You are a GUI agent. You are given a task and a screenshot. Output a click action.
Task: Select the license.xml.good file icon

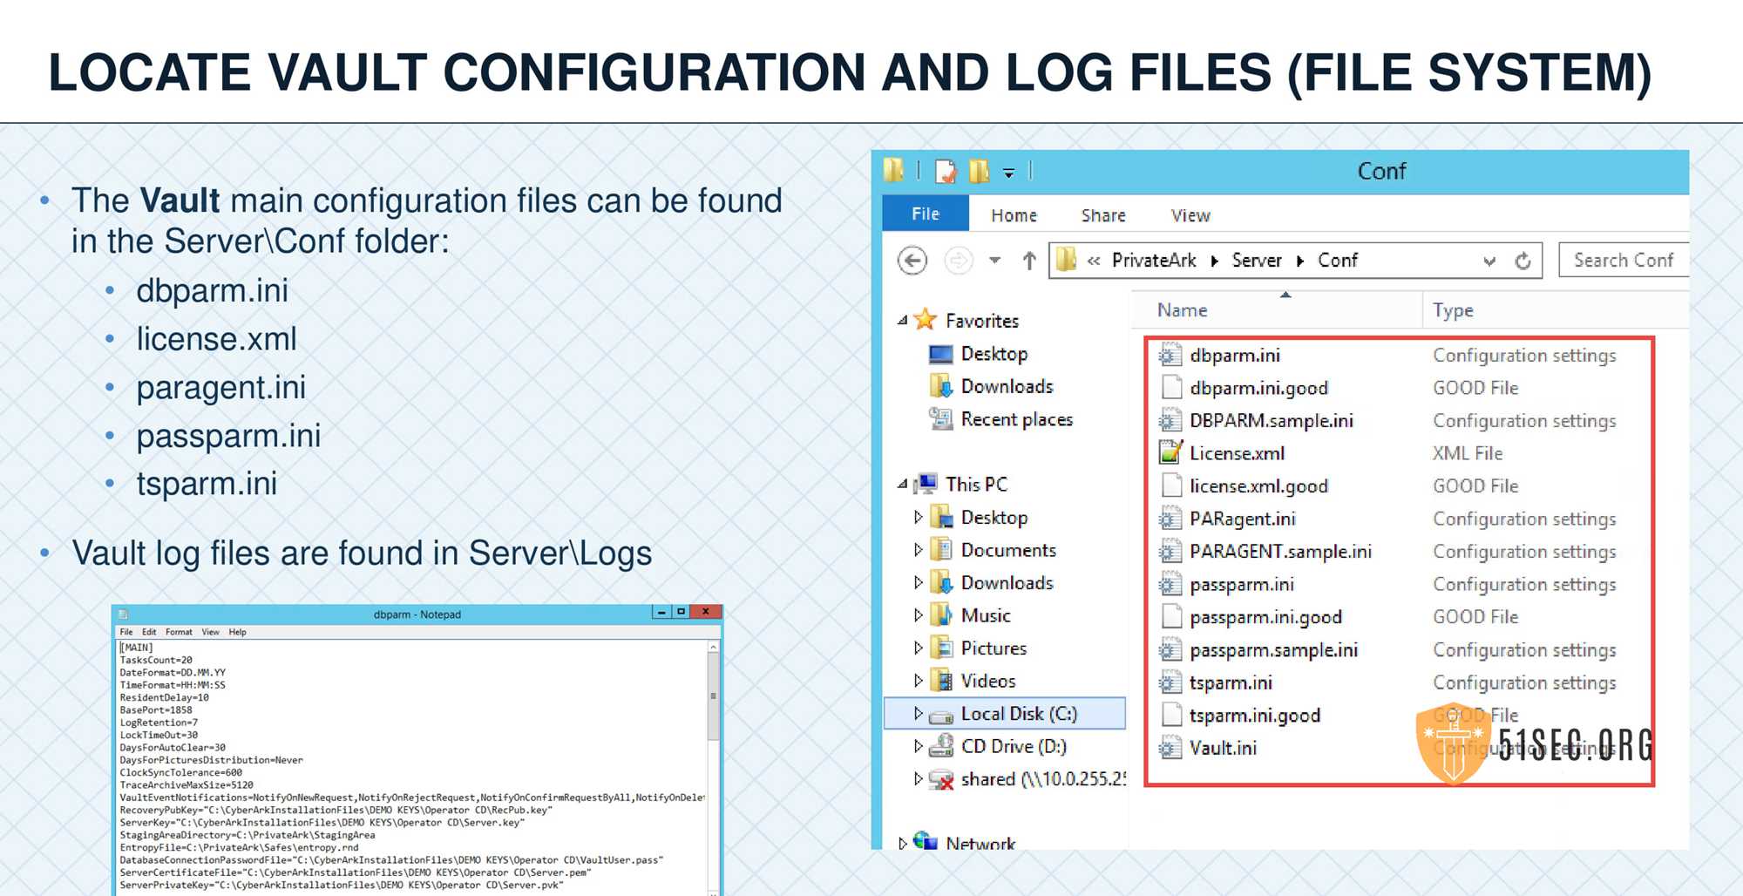(x=1171, y=485)
